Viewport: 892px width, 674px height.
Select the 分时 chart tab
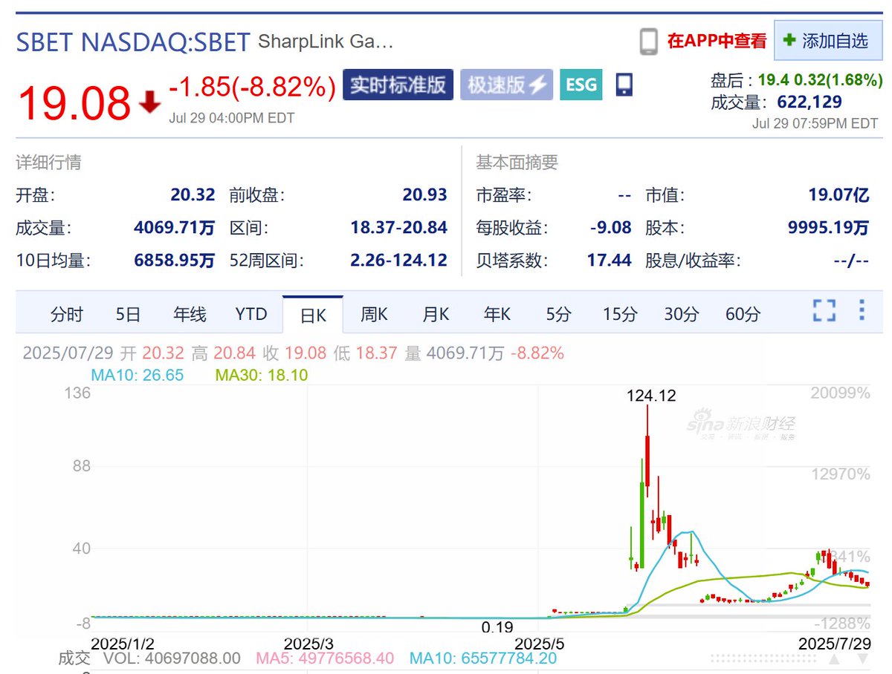67,315
